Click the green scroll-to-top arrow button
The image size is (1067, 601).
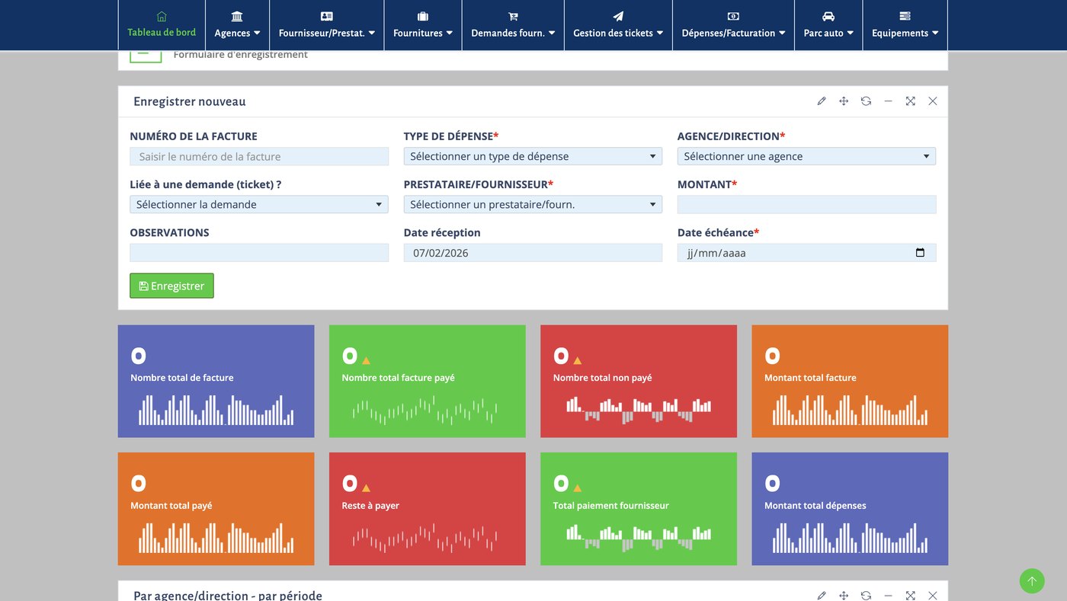pos(1032,580)
